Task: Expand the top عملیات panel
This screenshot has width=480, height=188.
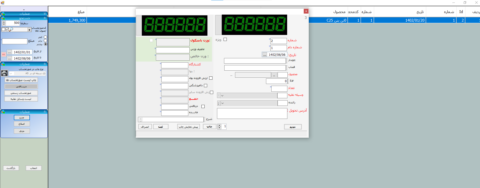Action: [45, 14]
